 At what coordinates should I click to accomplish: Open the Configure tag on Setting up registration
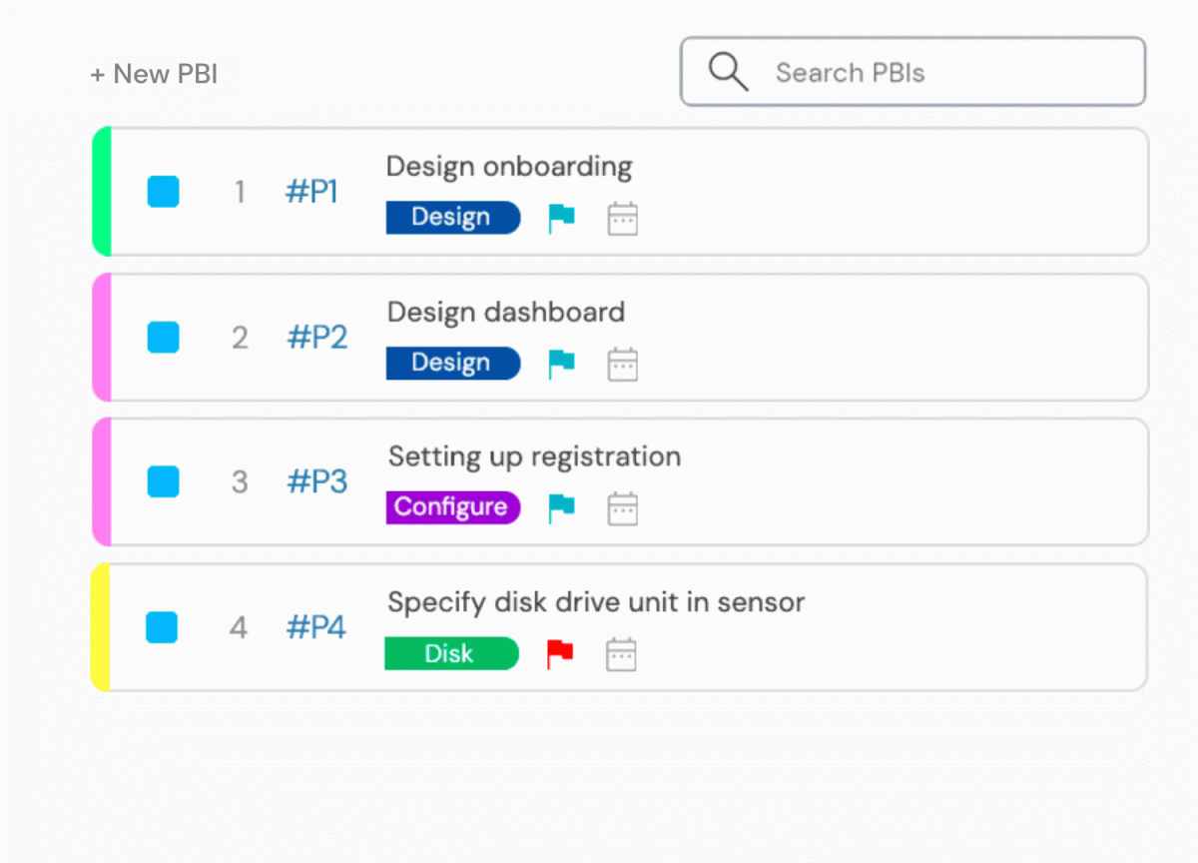(453, 507)
